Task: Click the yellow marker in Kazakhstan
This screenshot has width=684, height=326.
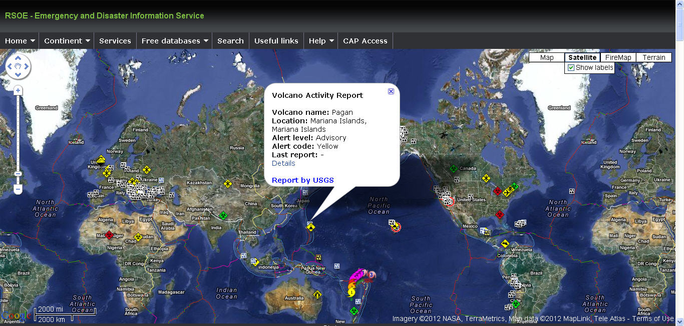Action: click(228, 184)
